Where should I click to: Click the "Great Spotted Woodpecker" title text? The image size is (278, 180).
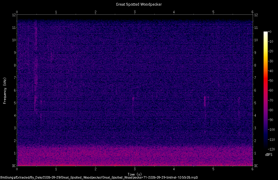pyautogui.click(x=139, y=4)
